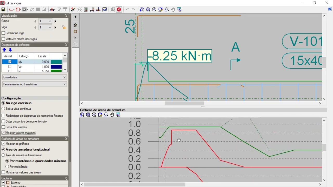Click the unlock padlock icon beside Viga
Screen dimensions: 333x187
[x=64, y=27]
